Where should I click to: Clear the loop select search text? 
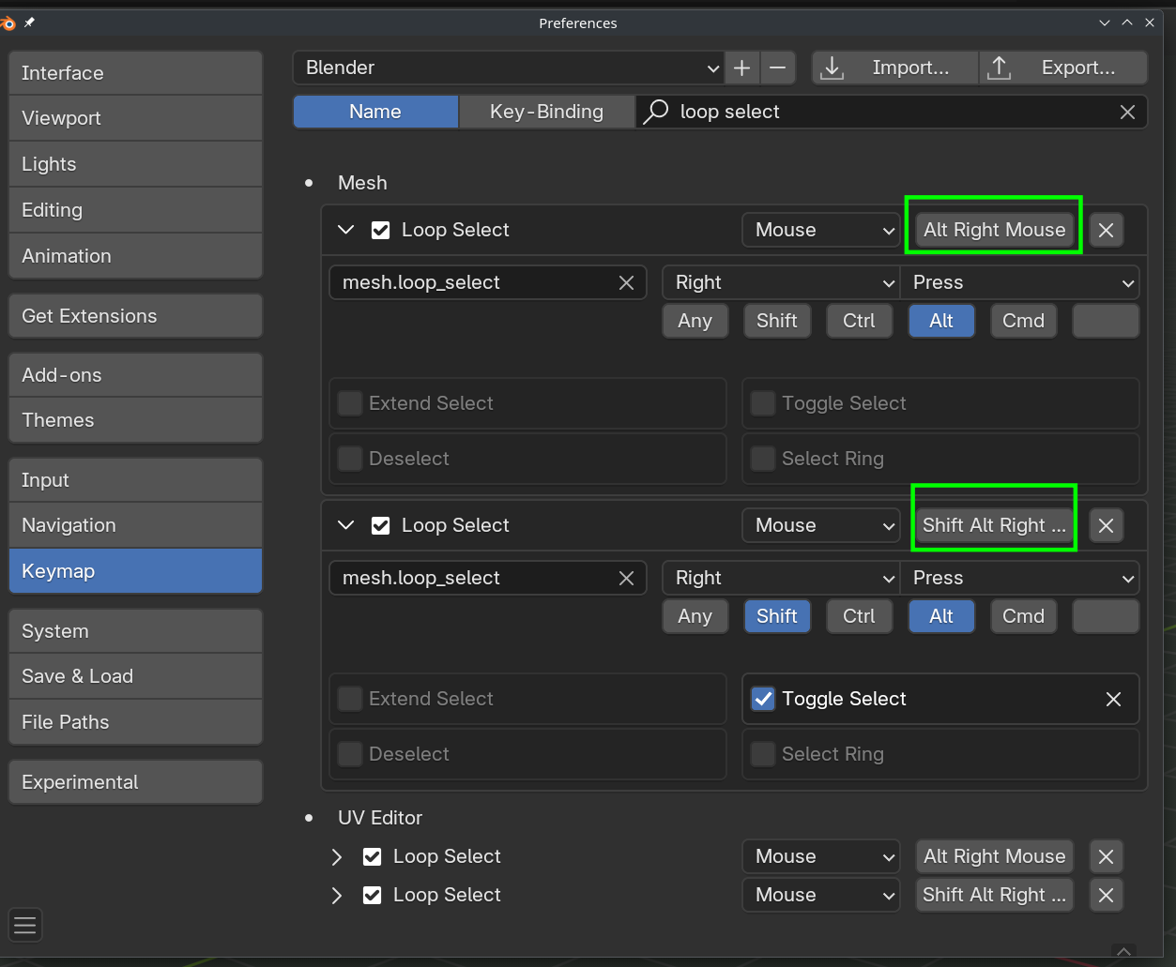[x=1127, y=112]
